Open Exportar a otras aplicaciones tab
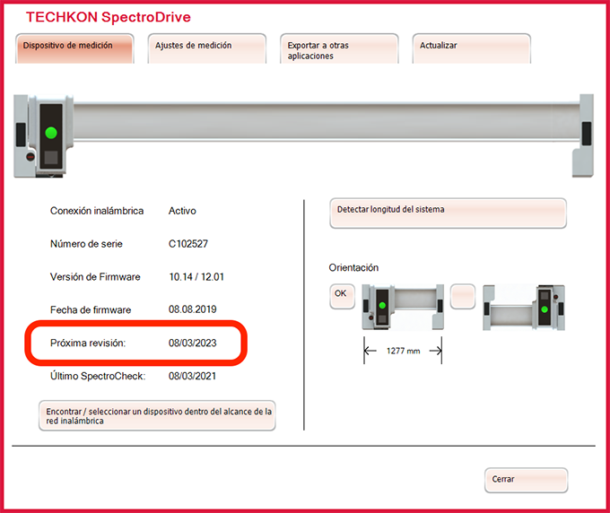Viewport: 610px width, 513px height. (339, 48)
